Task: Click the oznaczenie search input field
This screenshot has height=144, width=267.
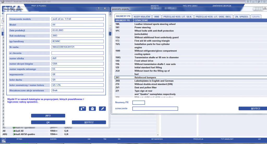Action: [155, 108]
